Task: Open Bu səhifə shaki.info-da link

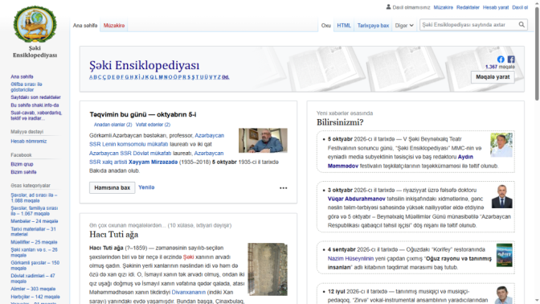Action: click(35, 105)
